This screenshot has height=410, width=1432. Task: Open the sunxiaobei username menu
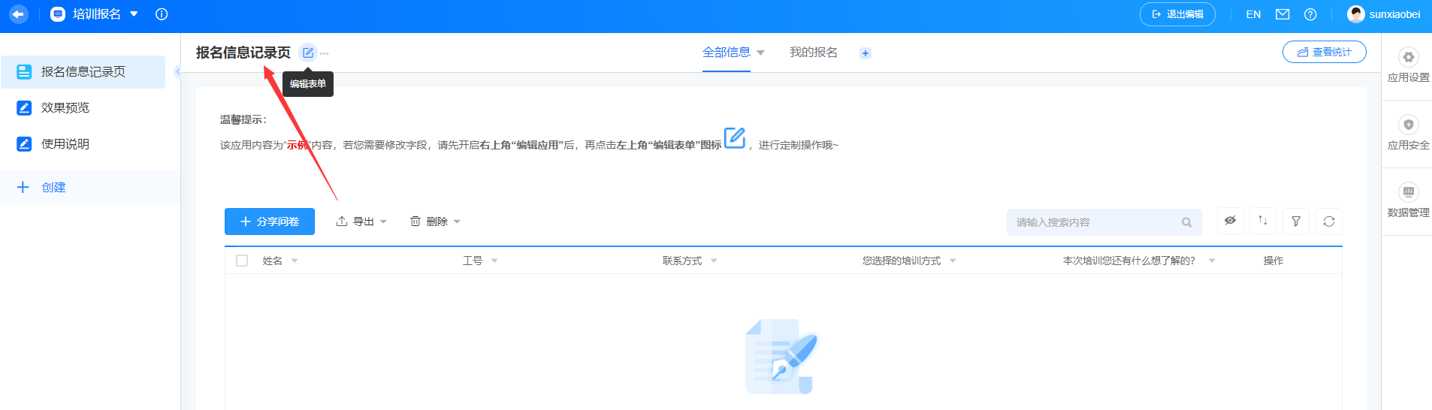point(1394,14)
